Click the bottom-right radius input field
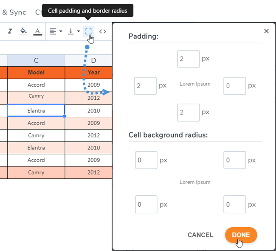 234,204
